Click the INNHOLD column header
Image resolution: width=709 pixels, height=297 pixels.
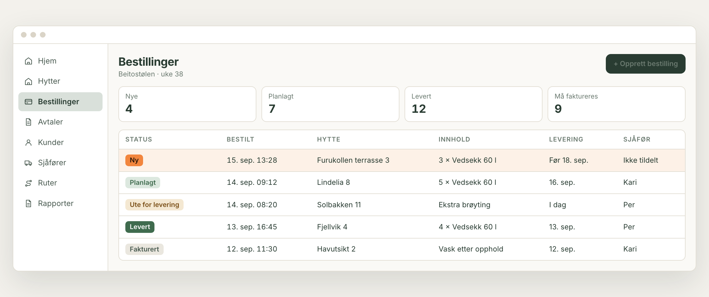point(454,139)
